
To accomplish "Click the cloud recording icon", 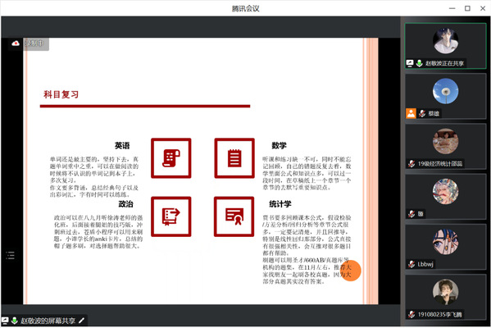I will (16, 43).
